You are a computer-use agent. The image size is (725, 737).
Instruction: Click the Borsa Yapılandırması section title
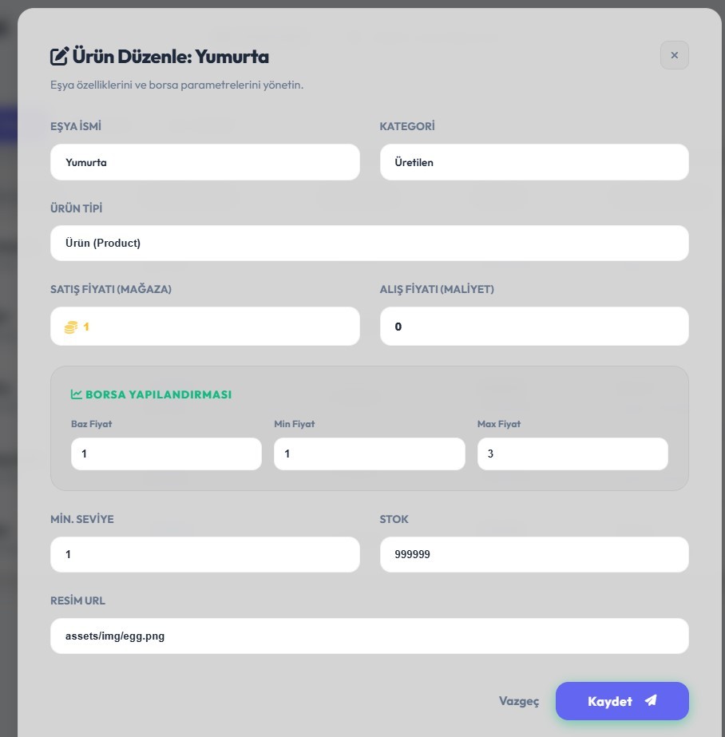click(x=158, y=394)
